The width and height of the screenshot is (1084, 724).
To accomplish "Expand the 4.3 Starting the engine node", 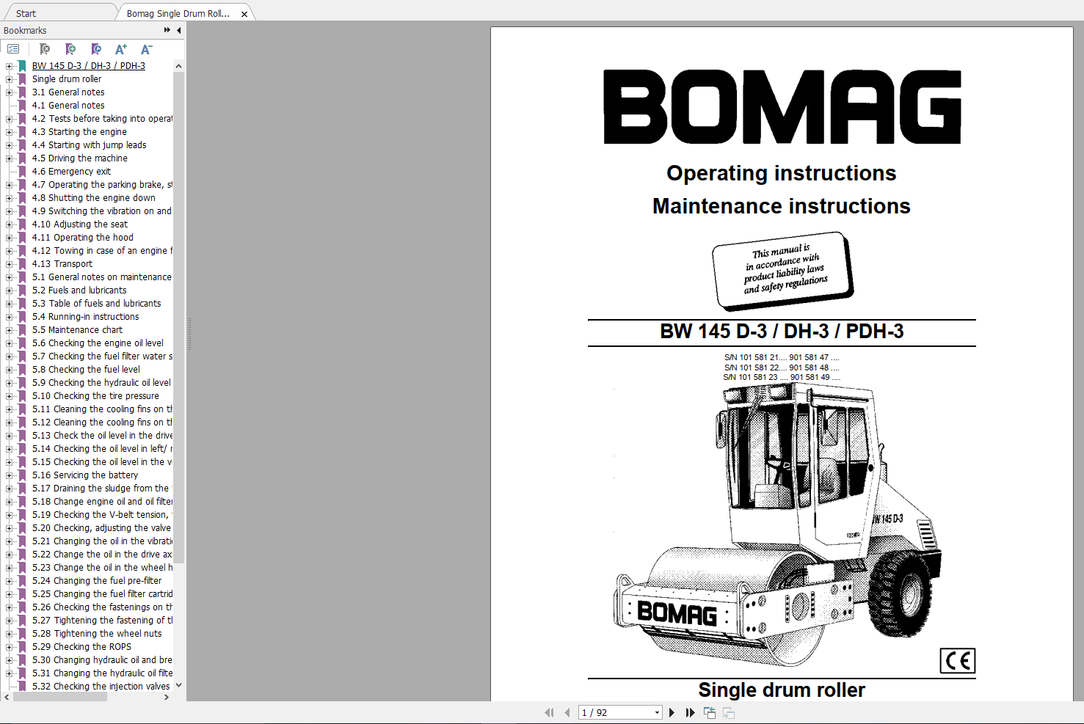I will coord(10,132).
